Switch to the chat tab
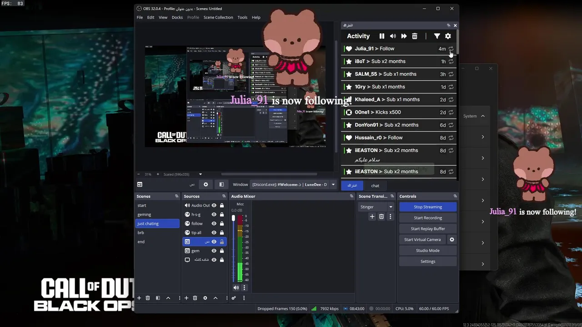This screenshot has width=582, height=327. 375,185
